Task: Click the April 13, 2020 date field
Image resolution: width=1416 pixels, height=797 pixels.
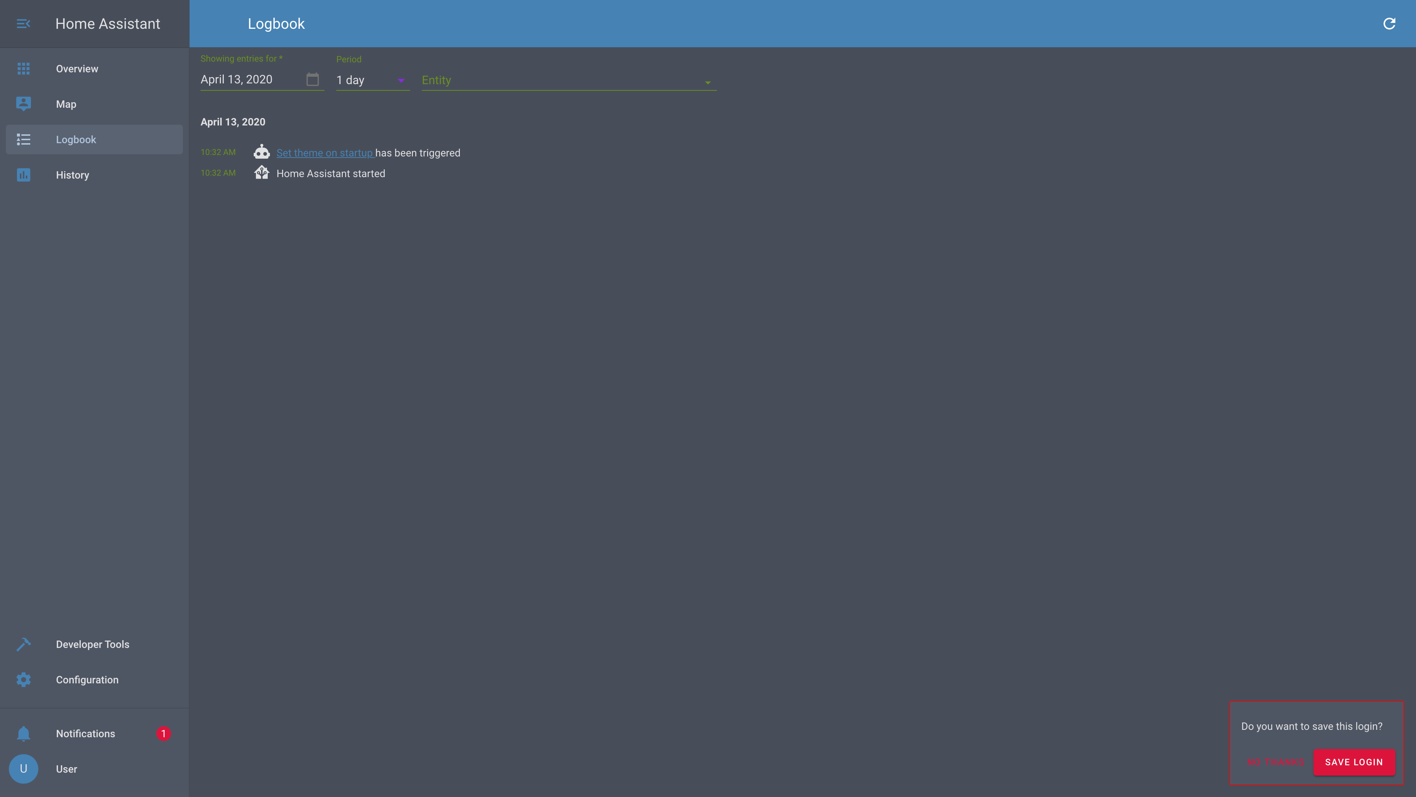Action: point(262,79)
